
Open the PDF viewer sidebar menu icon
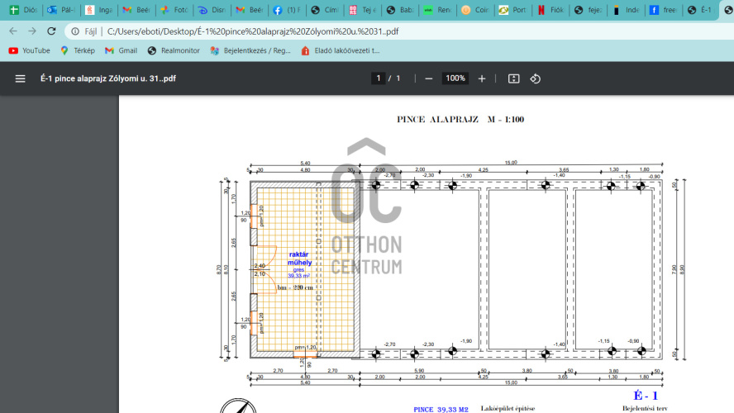point(20,78)
